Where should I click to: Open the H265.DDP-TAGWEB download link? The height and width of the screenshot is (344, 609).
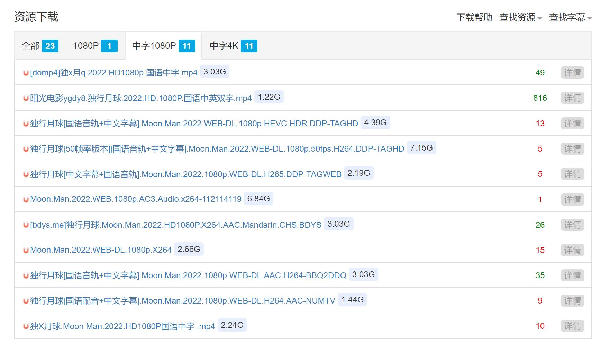pos(186,174)
